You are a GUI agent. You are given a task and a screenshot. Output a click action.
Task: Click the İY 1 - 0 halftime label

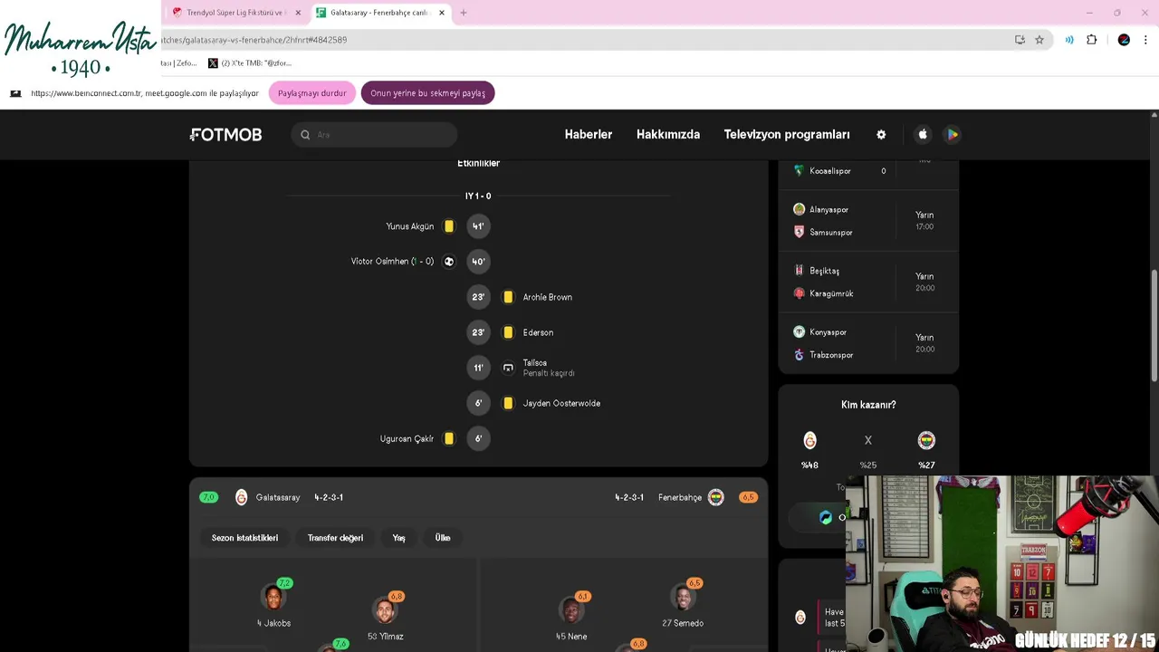coord(478,196)
